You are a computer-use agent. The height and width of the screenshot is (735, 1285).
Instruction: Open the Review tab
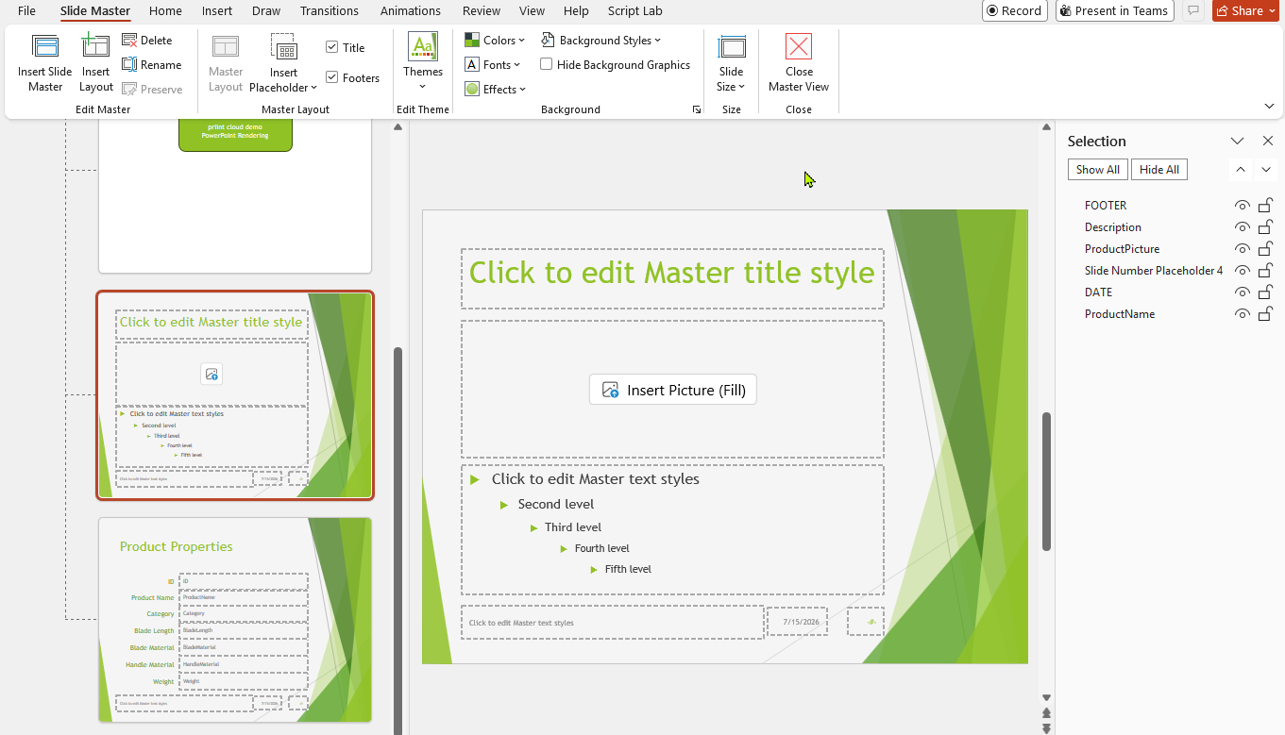[x=482, y=11]
